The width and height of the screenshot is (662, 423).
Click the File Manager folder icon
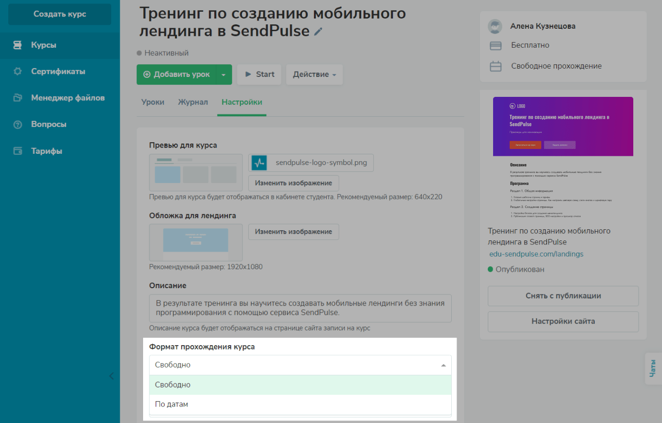pyautogui.click(x=18, y=98)
